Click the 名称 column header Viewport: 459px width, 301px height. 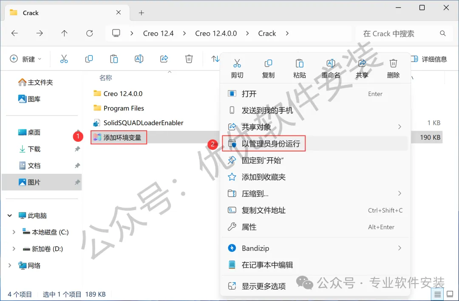106,78
